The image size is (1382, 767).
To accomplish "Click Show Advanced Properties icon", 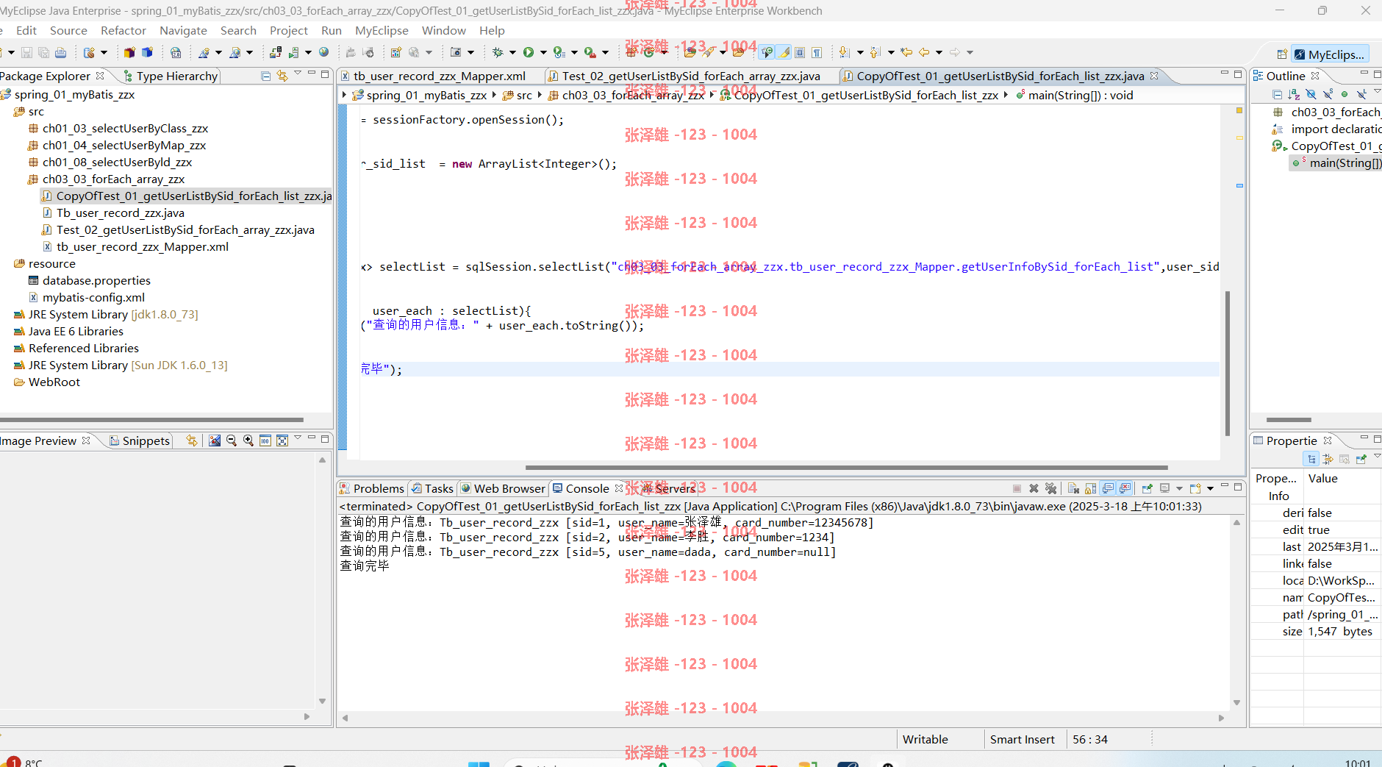I will 1328,459.
